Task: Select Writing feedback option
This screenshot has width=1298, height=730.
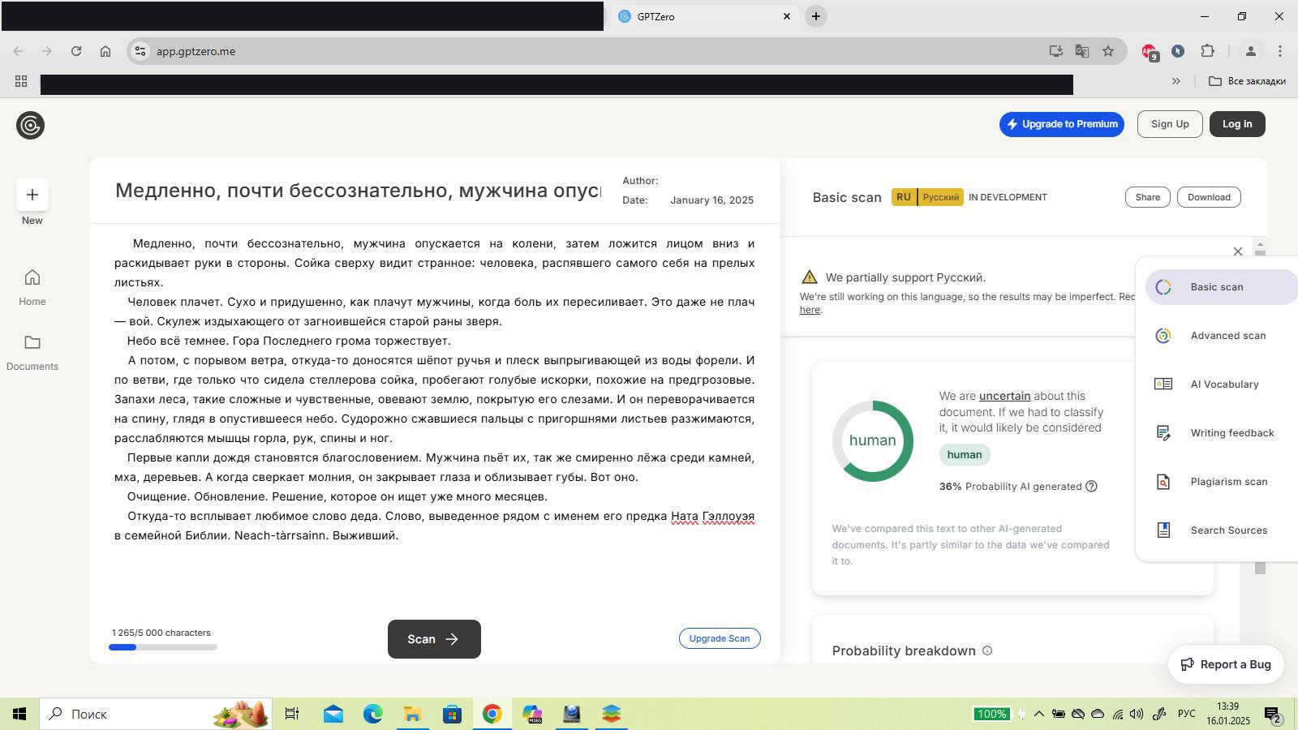Action: click(1231, 433)
